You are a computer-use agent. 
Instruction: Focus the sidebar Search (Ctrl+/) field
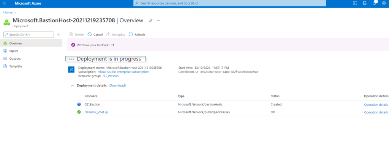pyautogui.click(x=29, y=34)
